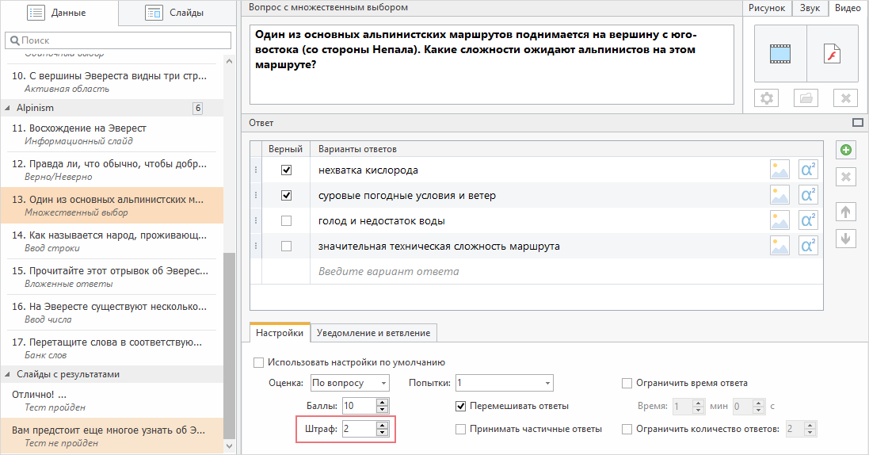The width and height of the screenshot is (869, 455).
Task: Add image to 'нехватка кислорода' answer
Action: click(x=779, y=170)
